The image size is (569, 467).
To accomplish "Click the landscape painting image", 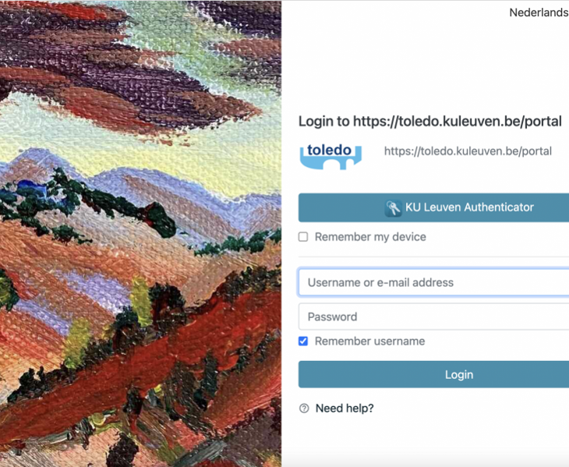I will tap(140, 234).
